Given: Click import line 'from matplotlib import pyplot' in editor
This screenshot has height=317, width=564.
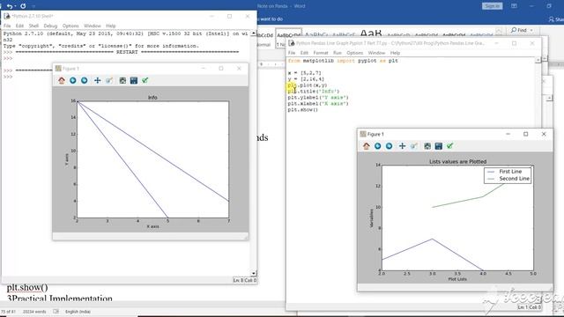Looking at the screenshot, I should pos(343,61).
